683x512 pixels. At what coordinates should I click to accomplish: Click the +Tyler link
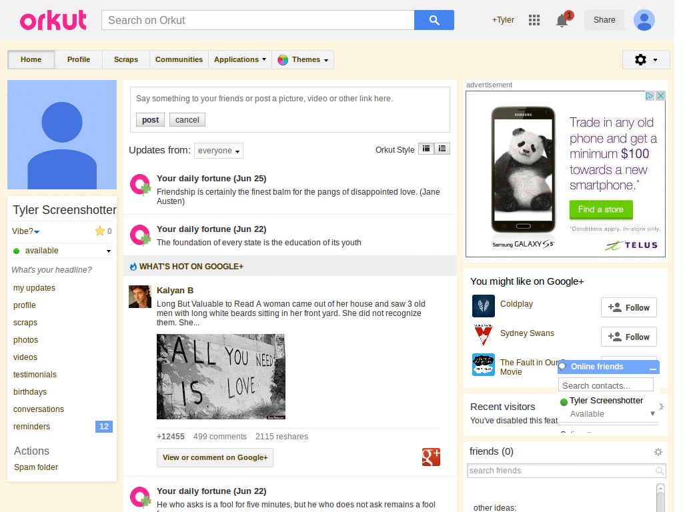tap(503, 20)
